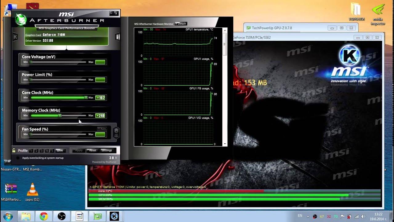Switch to OBS in the taskbar
The width and height of the screenshot is (394, 222).
pos(62,216)
